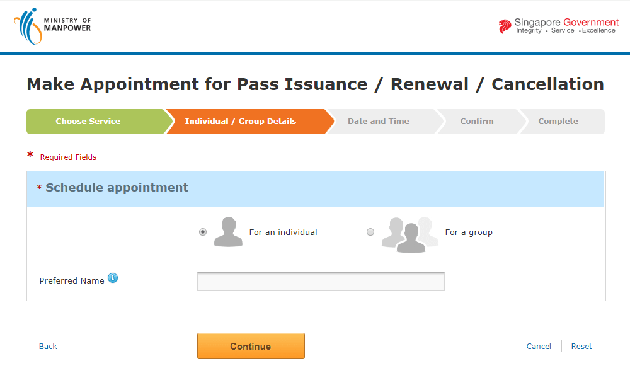Screen dimensions: 630x378
Task: Select the Confirm step in progress bar
Action: coord(477,122)
